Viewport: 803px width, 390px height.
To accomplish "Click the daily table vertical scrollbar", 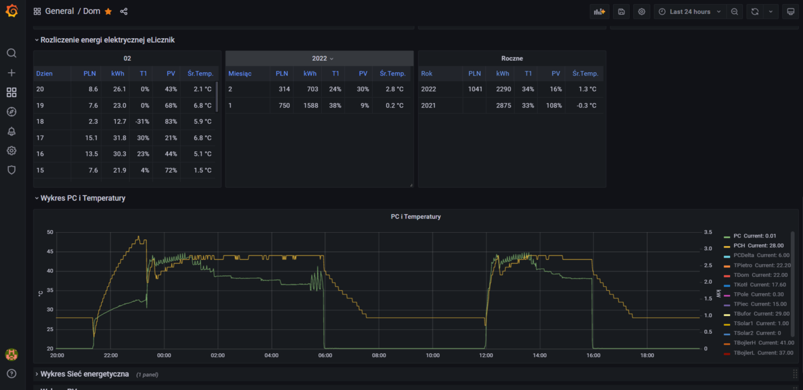I will 216,96.
